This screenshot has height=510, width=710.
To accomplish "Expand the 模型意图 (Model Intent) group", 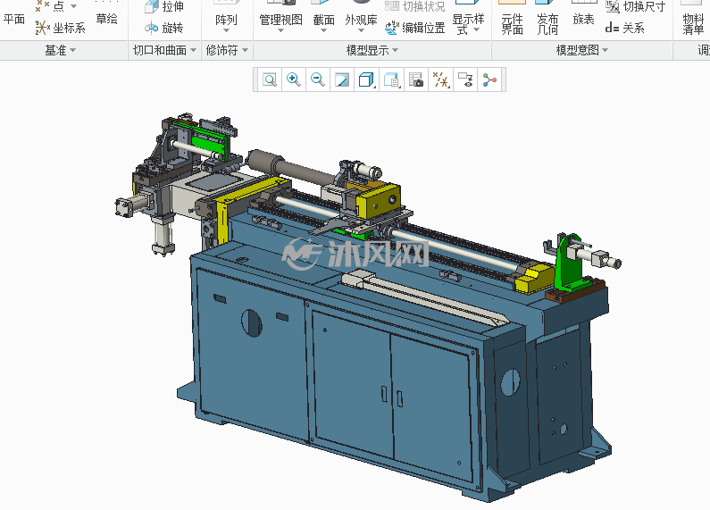I will (582, 50).
